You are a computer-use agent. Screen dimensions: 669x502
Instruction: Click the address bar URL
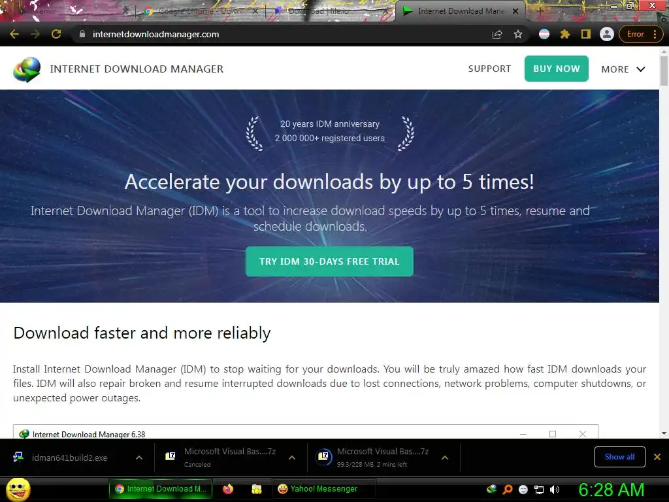[x=155, y=34]
